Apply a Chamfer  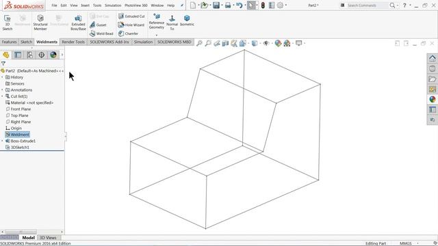128,33
